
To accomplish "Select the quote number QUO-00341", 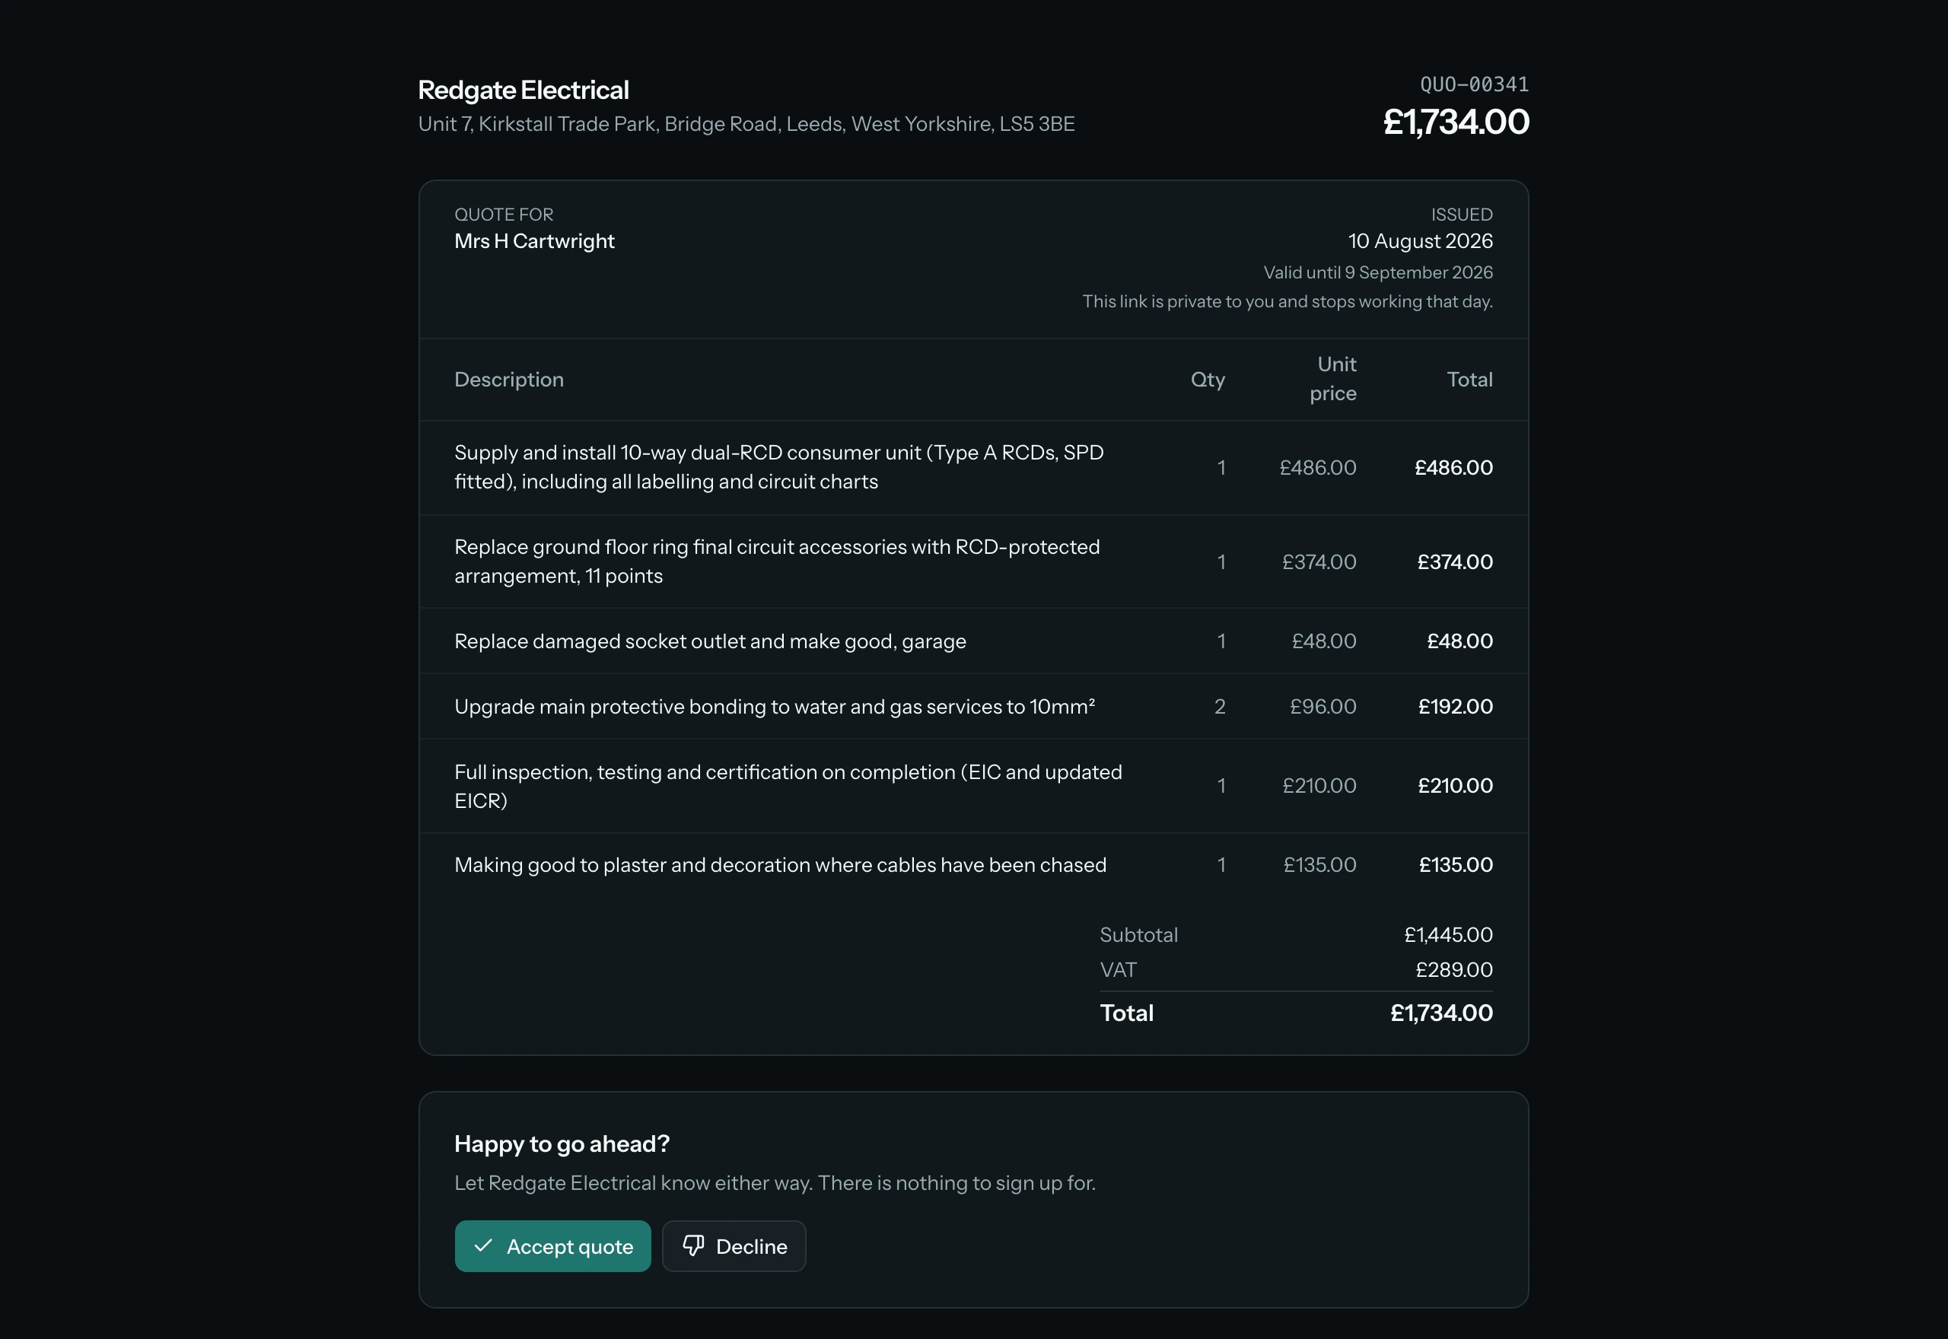I will (1474, 84).
